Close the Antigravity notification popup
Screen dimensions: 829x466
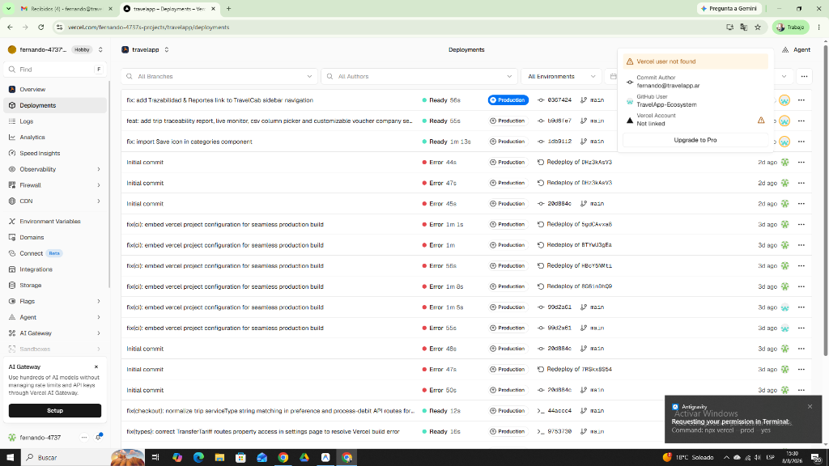tap(810, 406)
